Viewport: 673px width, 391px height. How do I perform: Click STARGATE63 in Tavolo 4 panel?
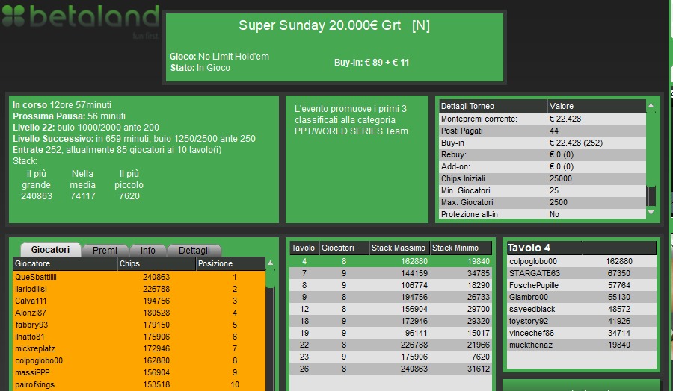coord(582,273)
